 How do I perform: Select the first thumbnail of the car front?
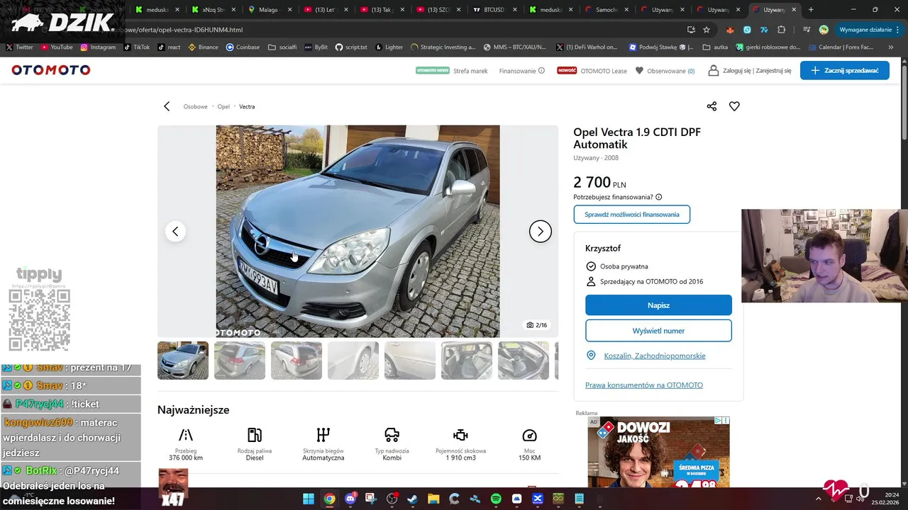coord(183,361)
